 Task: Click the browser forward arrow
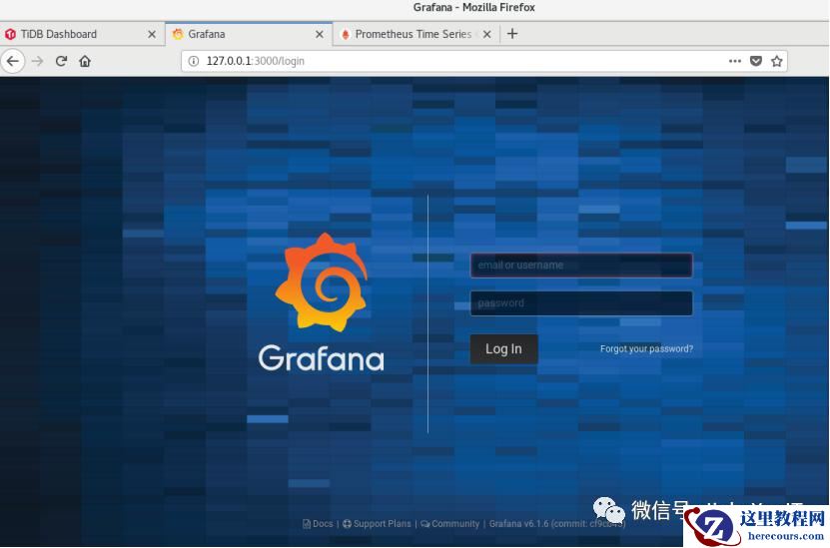click(x=37, y=61)
